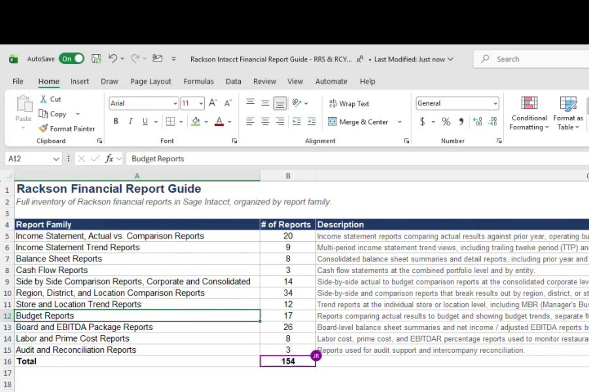The width and height of the screenshot is (589, 392).
Task: Open the Automate tab
Action: [x=331, y=81]
